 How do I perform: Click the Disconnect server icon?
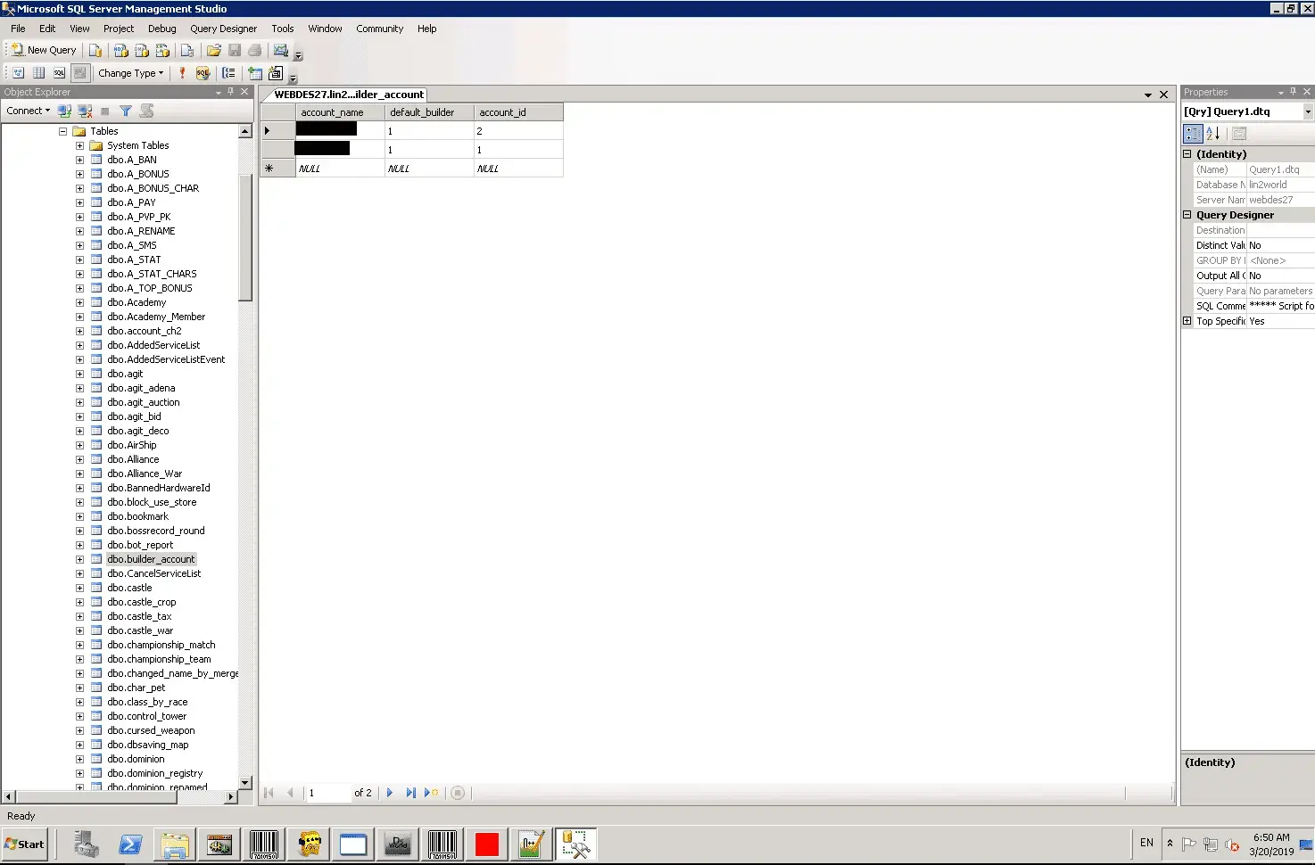(x=85, y=111)
